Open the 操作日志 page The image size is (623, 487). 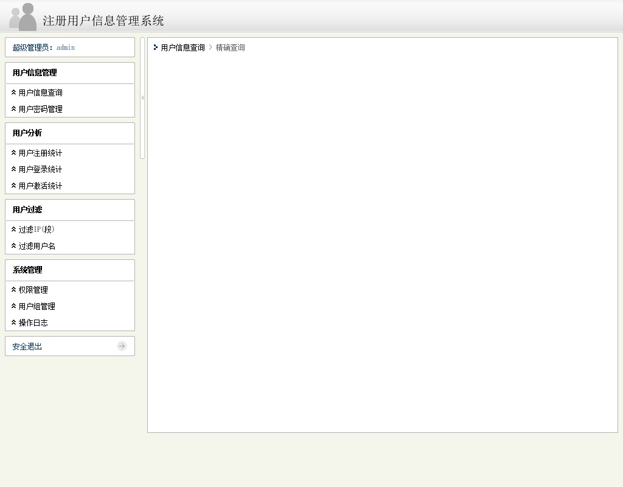33,323
